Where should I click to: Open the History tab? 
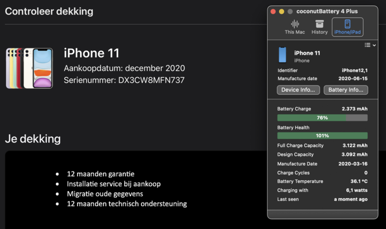pos(319,27)
